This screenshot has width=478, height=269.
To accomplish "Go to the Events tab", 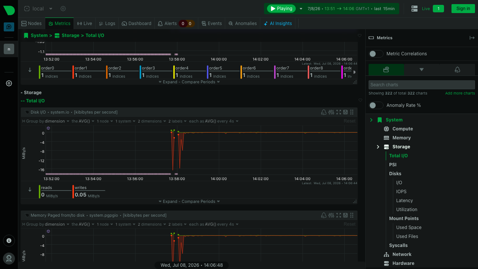I will click(x=212, y=24).
